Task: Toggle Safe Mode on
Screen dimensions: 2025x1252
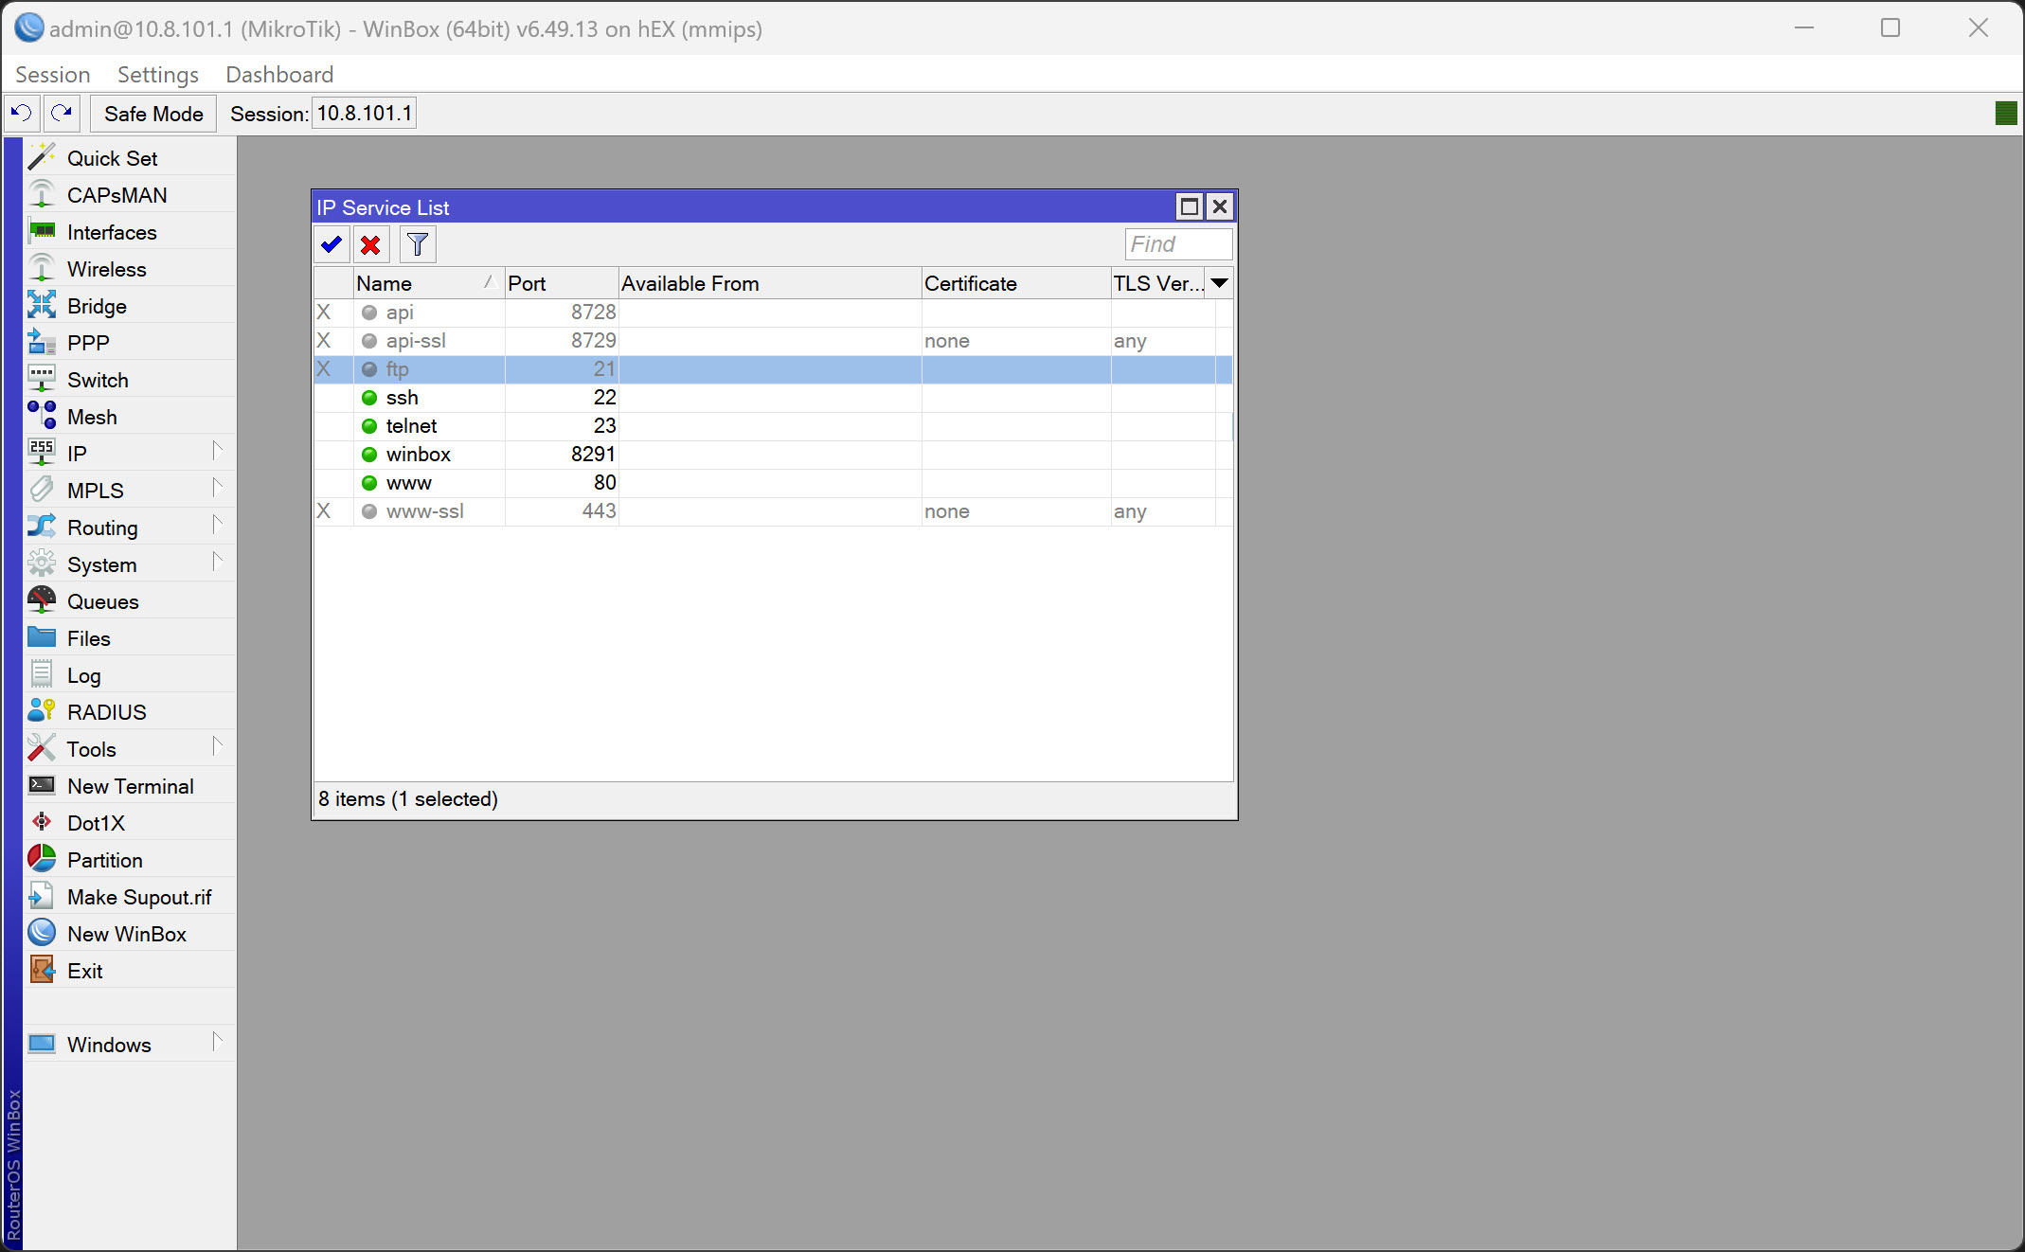Action: [152, 113]
